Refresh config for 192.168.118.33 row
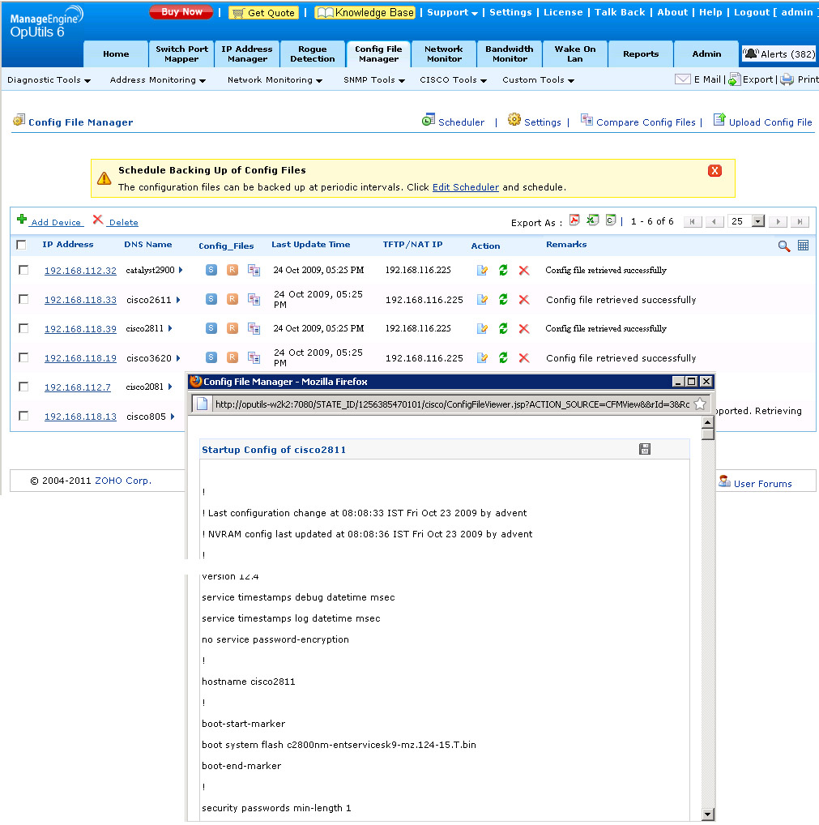Screen dimensions: 819x825 [503, 299]
